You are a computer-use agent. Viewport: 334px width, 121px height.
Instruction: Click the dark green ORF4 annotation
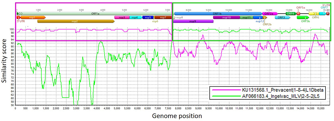(x=291, y=14)
